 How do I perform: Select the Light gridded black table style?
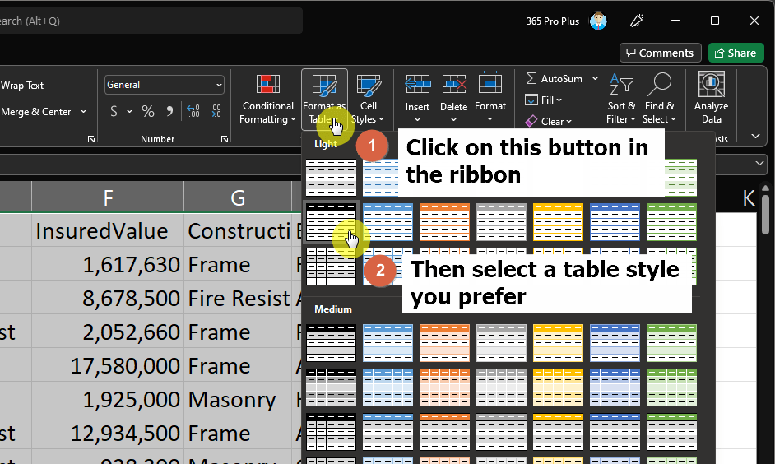coord(332,267)
